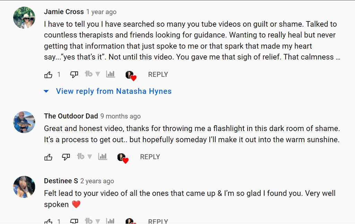Open Destinee S's profile avatar
This screenshot has width=355, height=224.
24,187
